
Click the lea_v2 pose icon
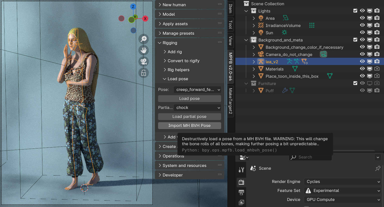[290, 61]
